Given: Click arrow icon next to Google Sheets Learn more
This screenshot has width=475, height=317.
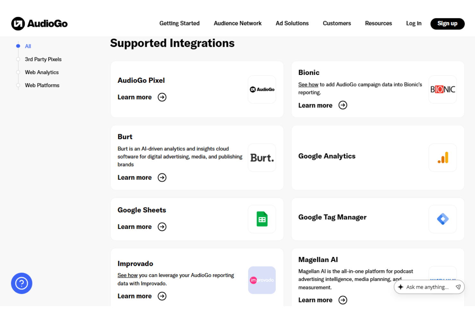Looking at the screenshot, I should (x=162, y=227).
